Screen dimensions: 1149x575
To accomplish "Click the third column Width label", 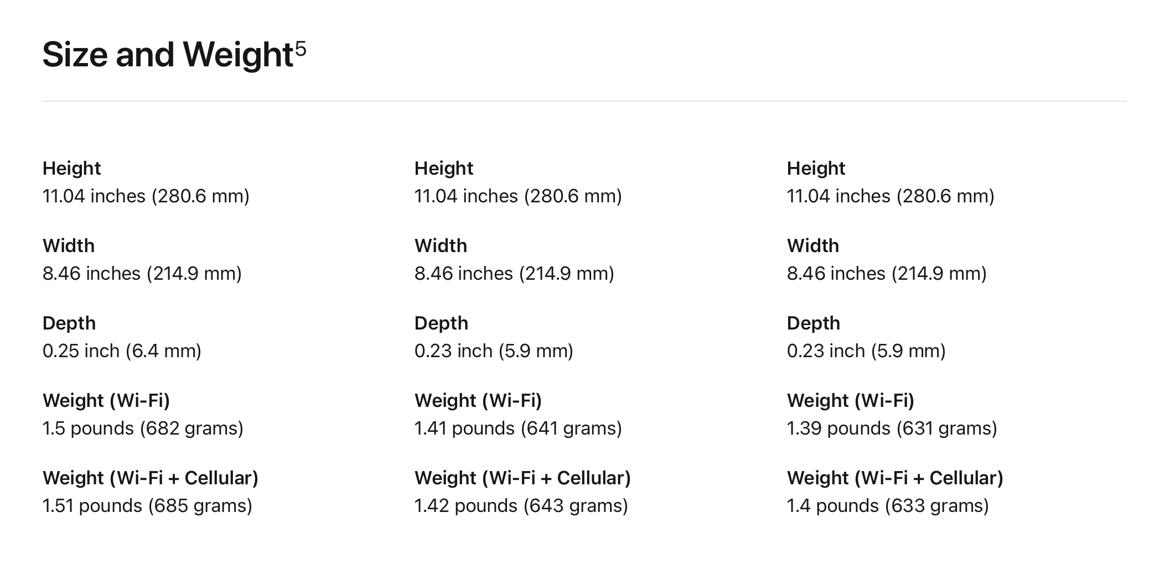I will 812,246.
